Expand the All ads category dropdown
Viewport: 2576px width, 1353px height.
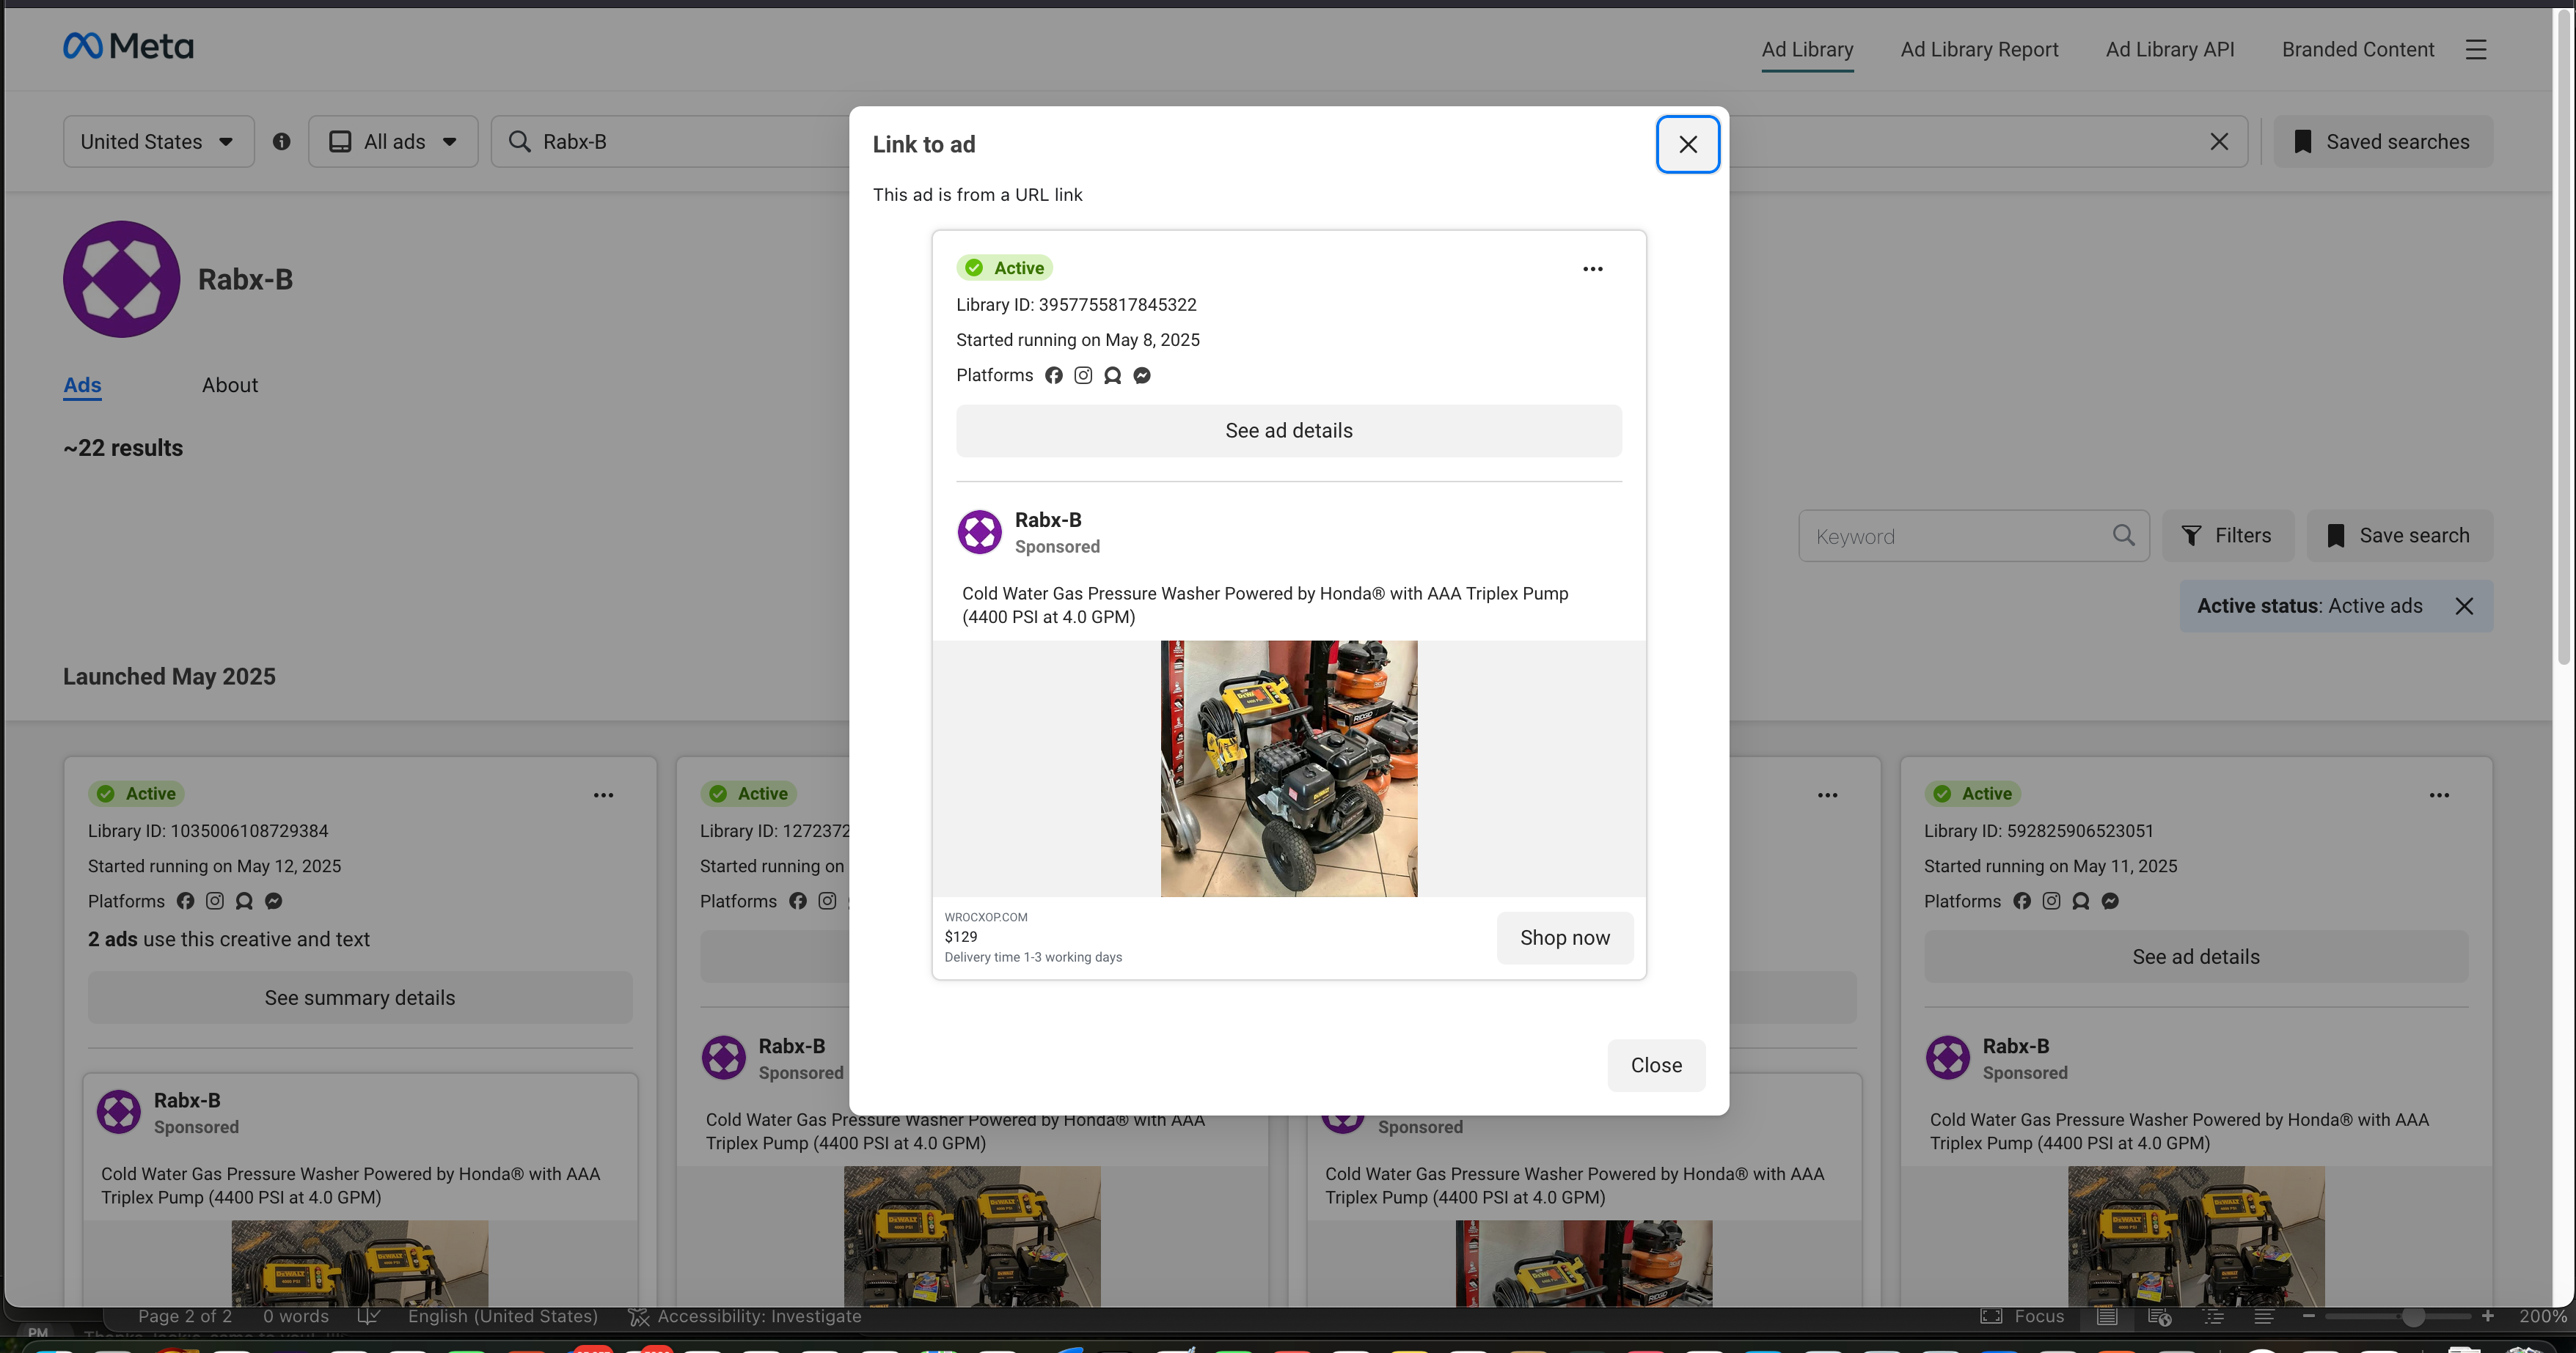(x=393, y=142)
